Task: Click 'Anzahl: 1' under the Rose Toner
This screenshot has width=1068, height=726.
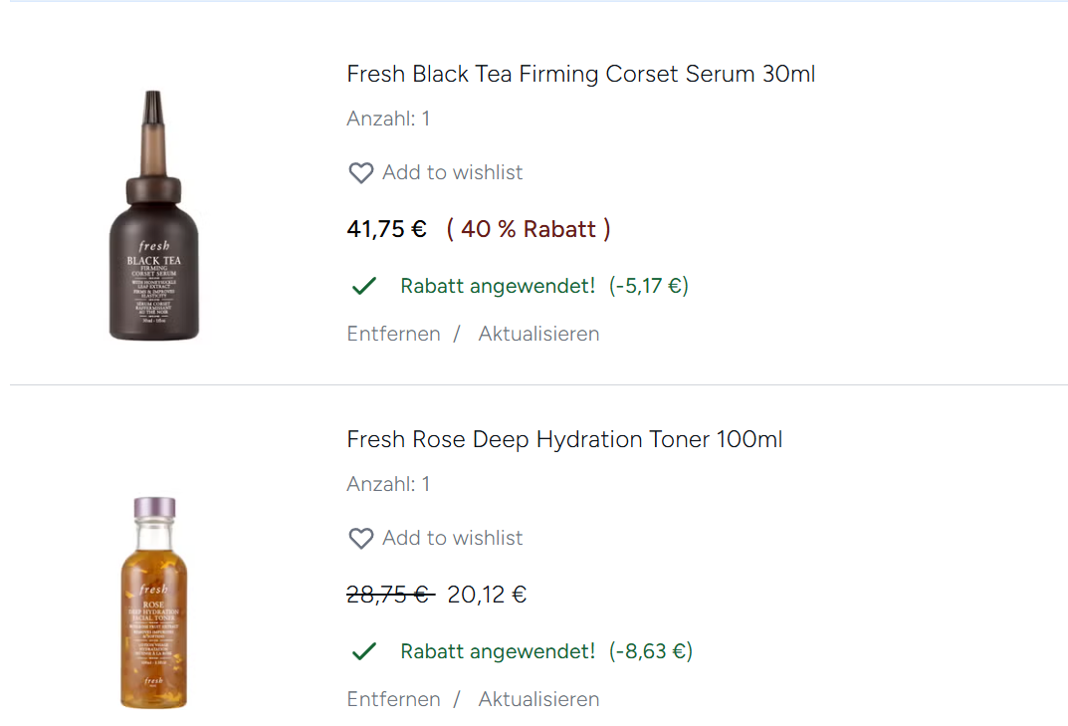Action: coord(388,484)
